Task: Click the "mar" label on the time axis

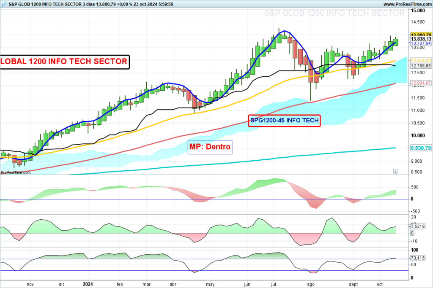Action: click(x=146, y=284)
